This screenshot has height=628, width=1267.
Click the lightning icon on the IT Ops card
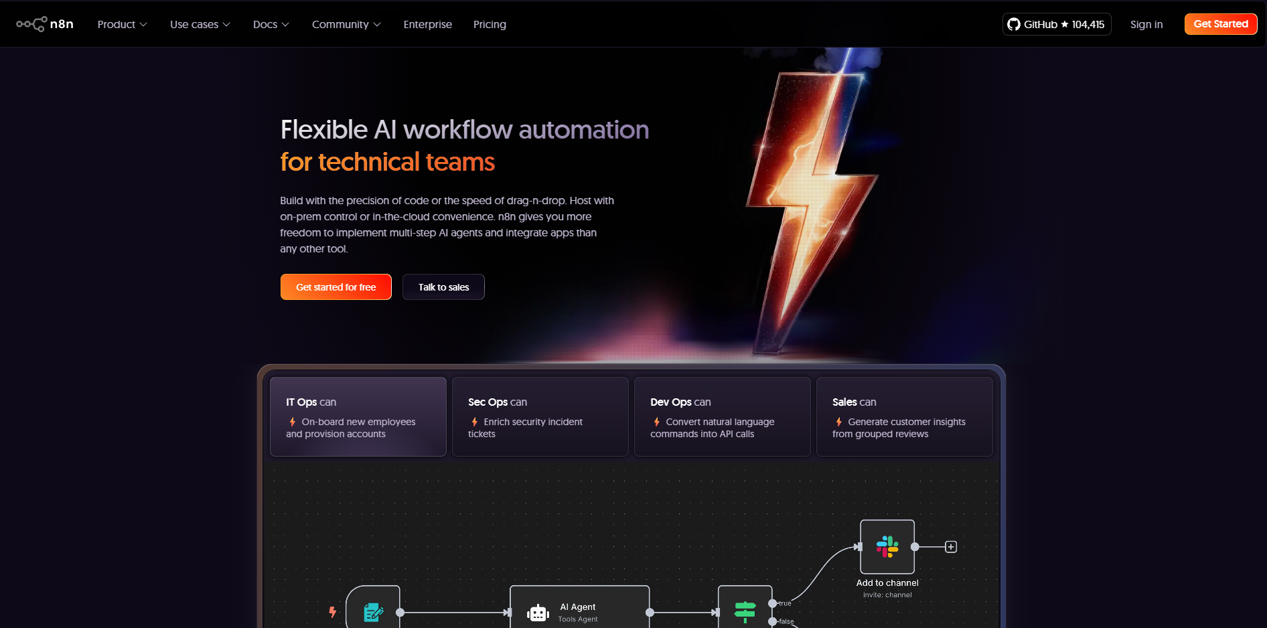pyautogui.click(x=292, y=422)
